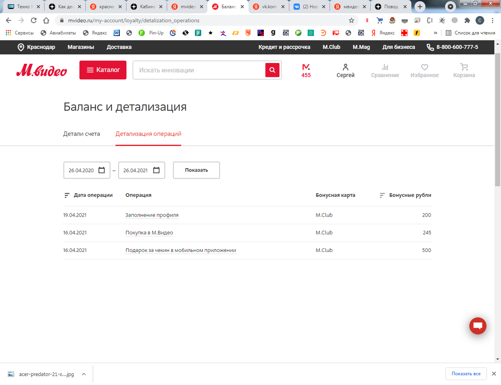Open Сравнение comparison icon

pyautogui.click(x=385, y=70)
